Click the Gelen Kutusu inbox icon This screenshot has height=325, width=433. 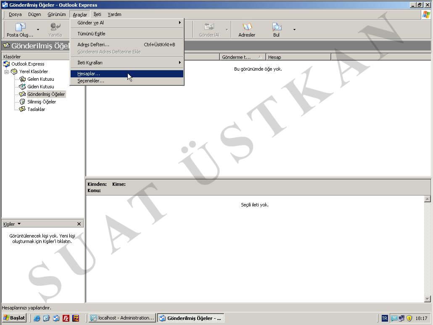(22, 79)
